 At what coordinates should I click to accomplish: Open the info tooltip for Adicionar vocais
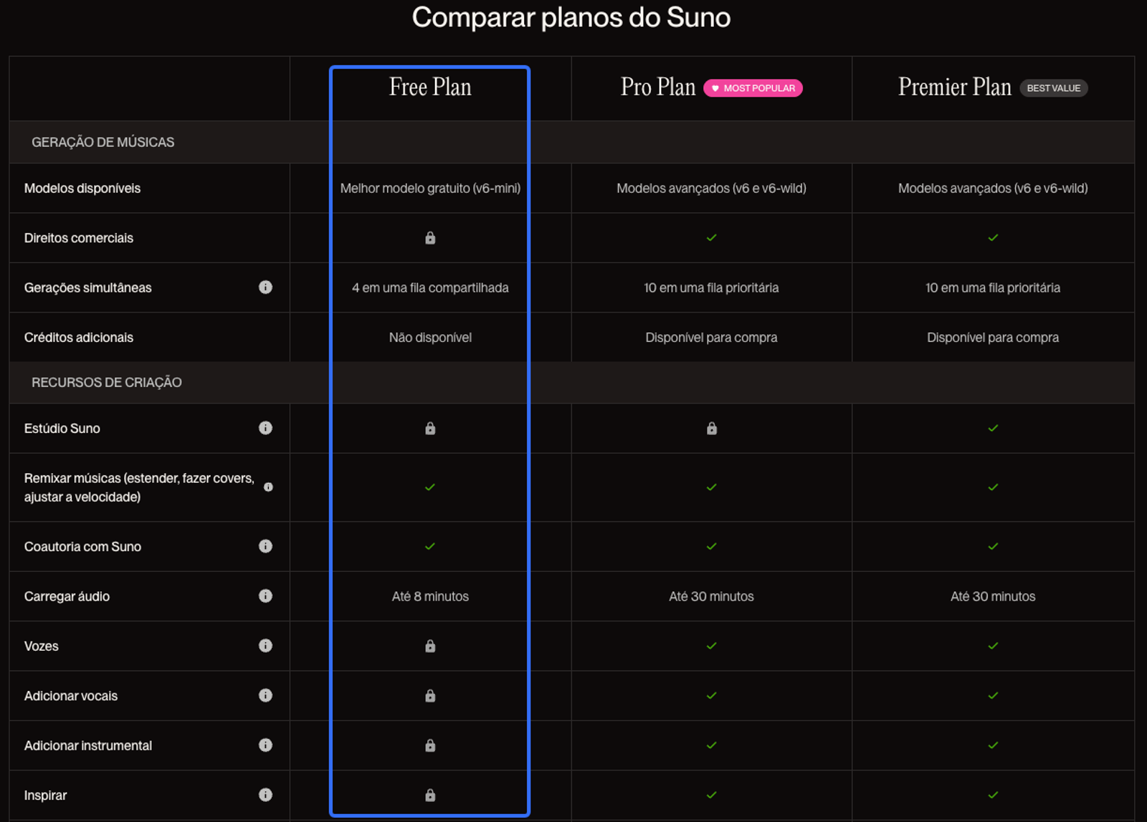click(x=265, y=695)
